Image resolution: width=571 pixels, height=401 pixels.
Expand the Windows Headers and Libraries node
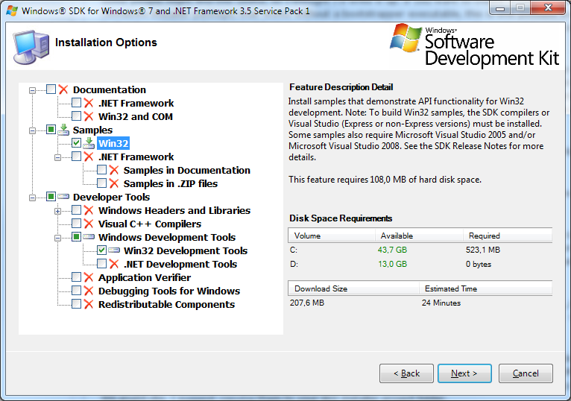point(57,211)
